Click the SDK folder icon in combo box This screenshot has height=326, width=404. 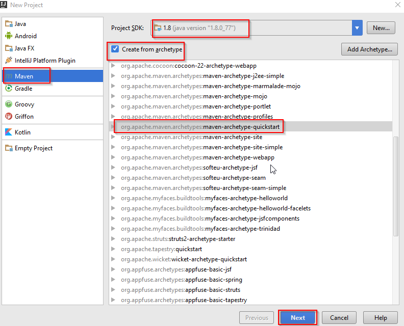(x=158, y=28)
